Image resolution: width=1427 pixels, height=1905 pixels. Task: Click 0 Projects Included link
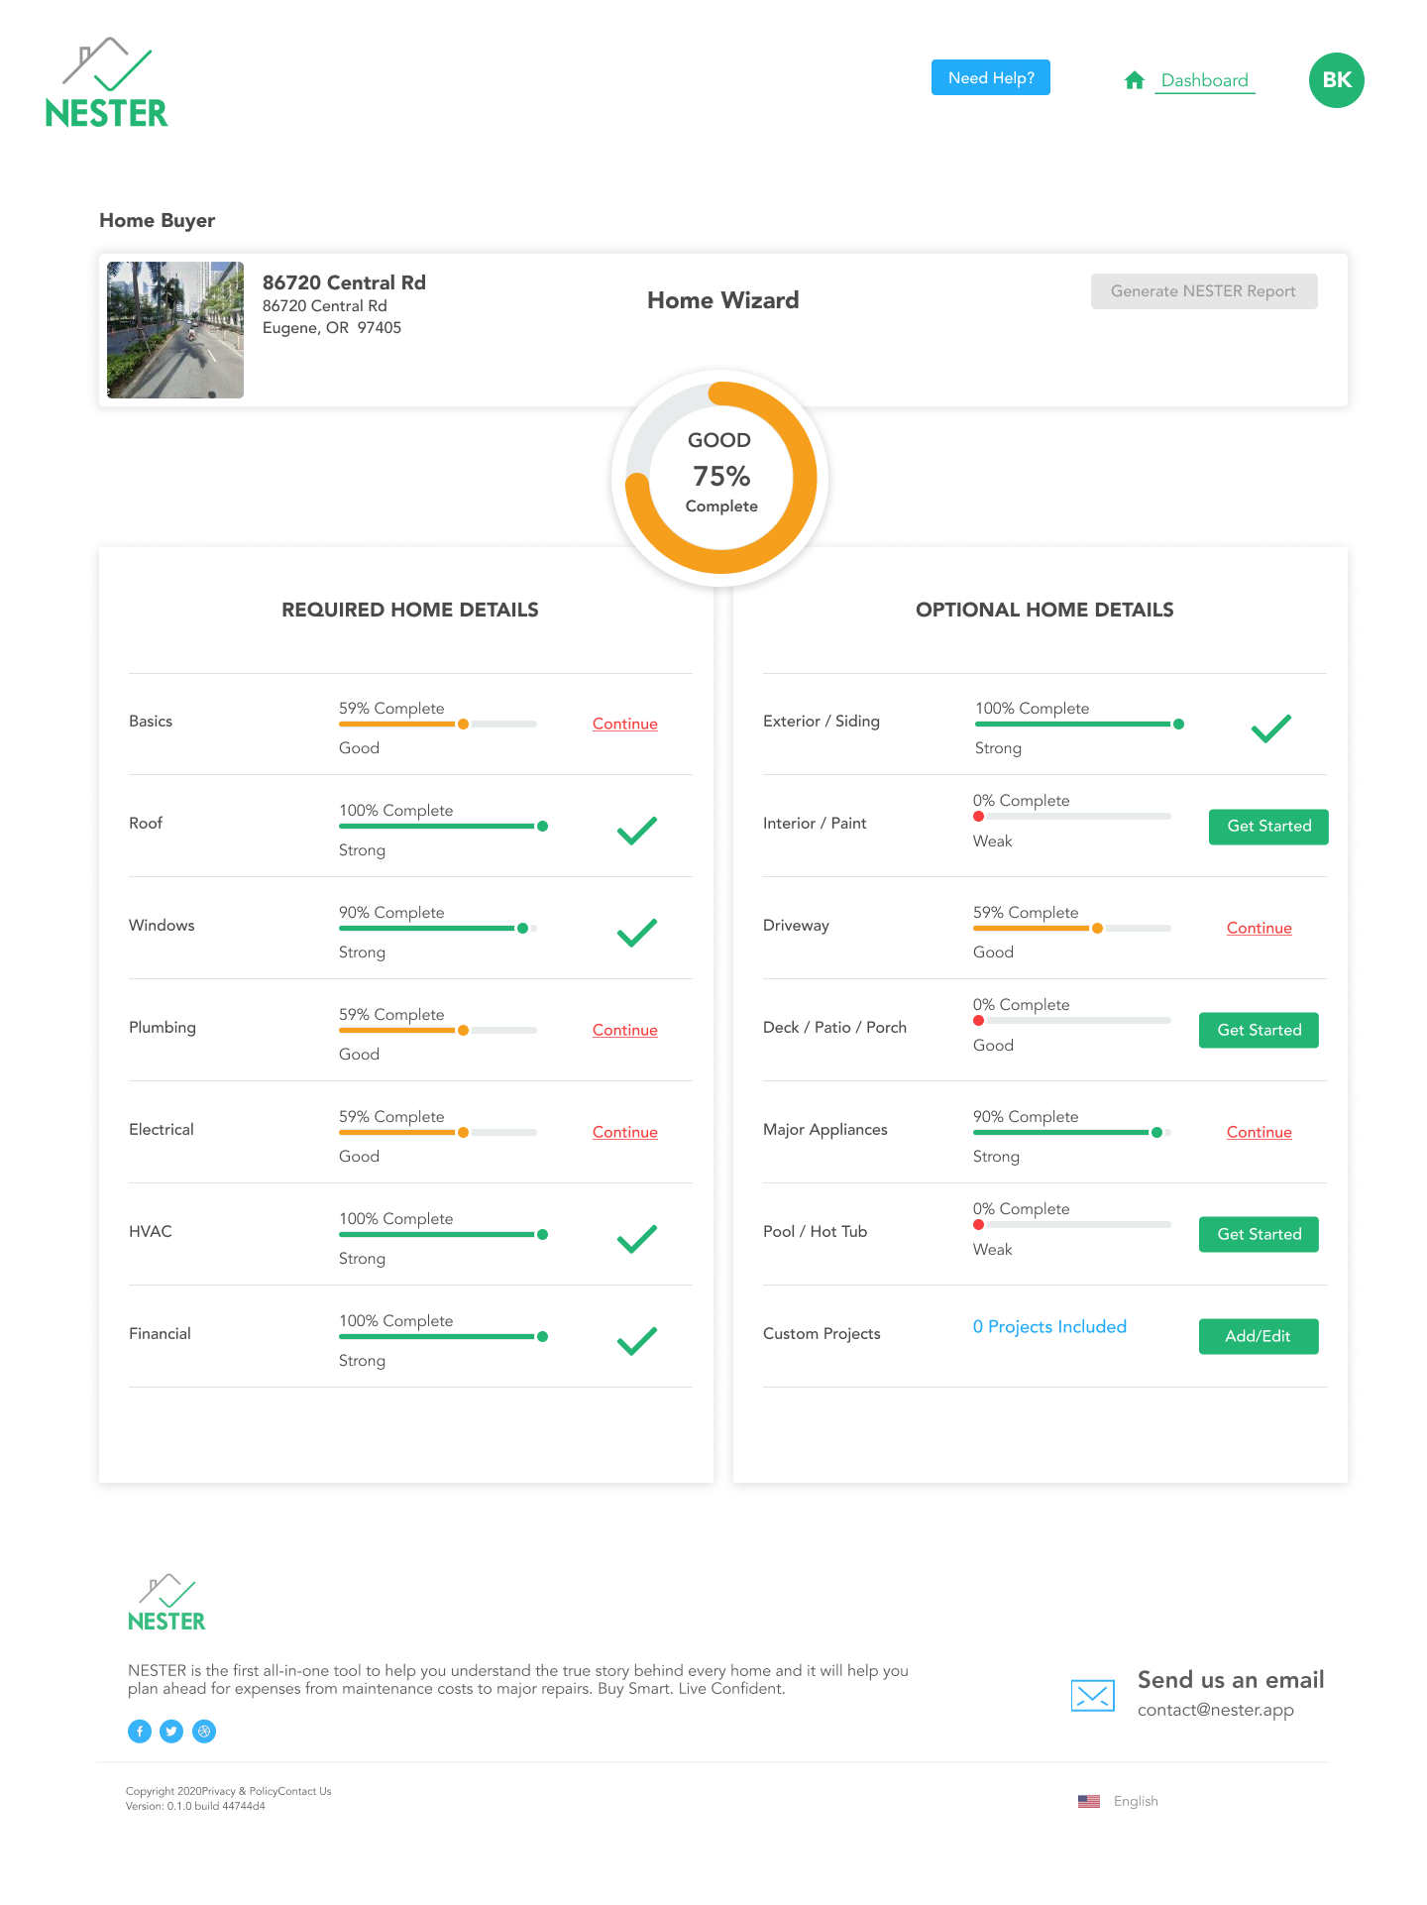point(1049,1327)
